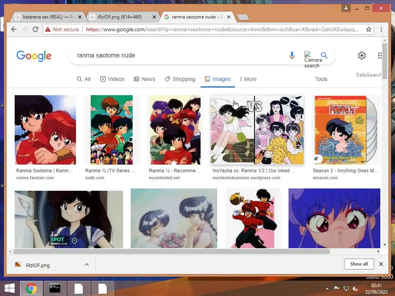
Task: Open the Action Center flag icon
Action: pyautogui.click(x=336, y=288)
